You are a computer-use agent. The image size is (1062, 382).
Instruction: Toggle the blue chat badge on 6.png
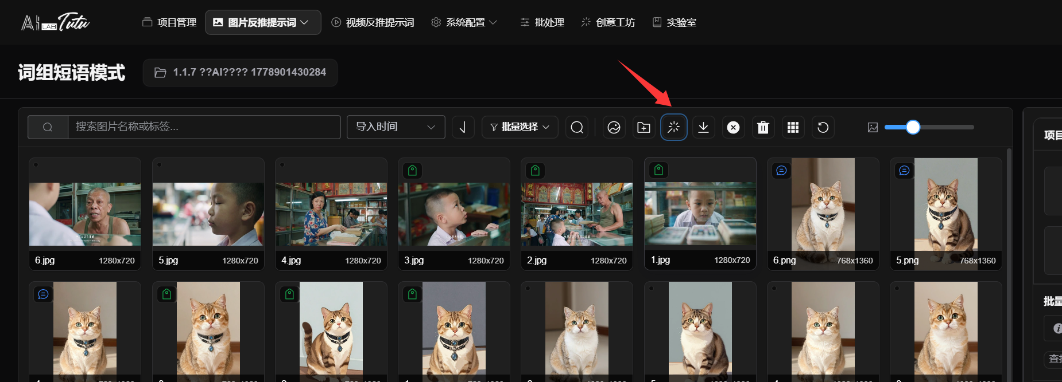pos(781,170)
